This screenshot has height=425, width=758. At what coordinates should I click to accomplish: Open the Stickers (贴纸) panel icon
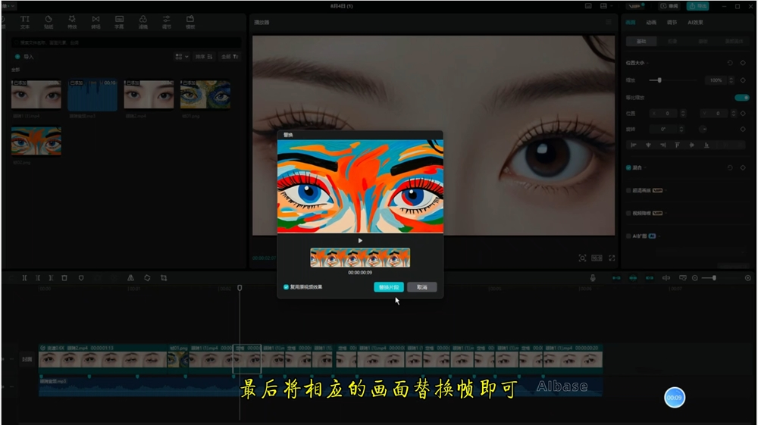coord(49,21)
